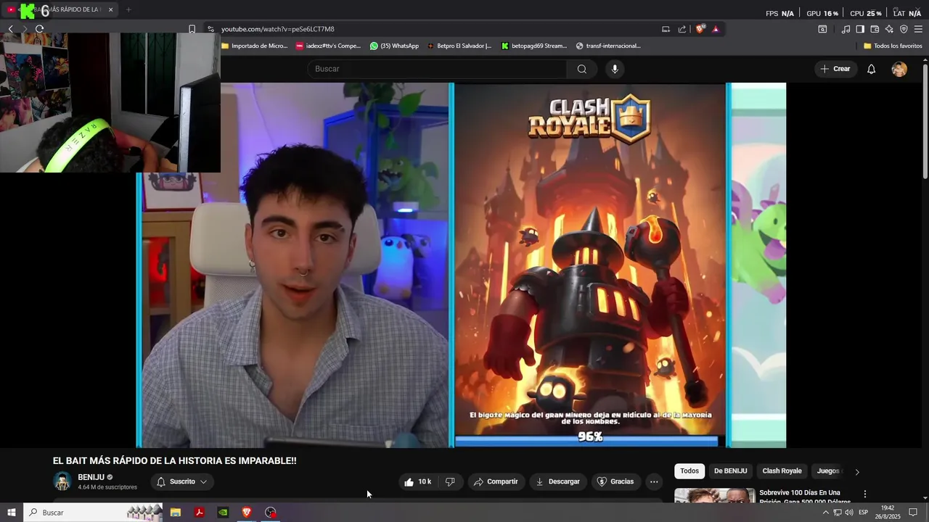Open Brave Shields lion icon
The width and height of the screenshot is (929, 522).
tap(700, 29)
